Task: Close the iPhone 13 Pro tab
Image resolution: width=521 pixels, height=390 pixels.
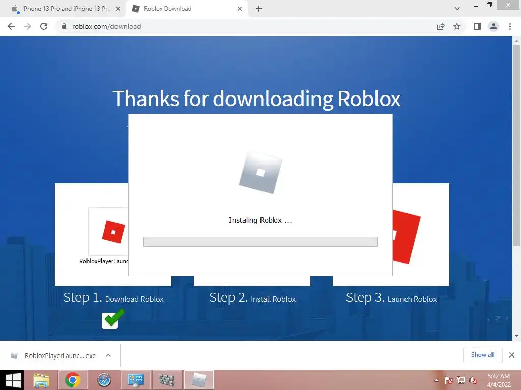Action: pos(118,9)
